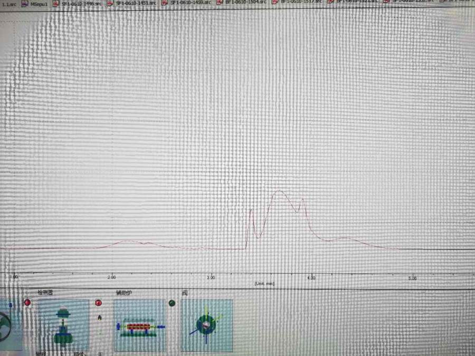Switch to the MSepu1 tab
Viewport: 475px width, 356px height.
tap(35, 4)
